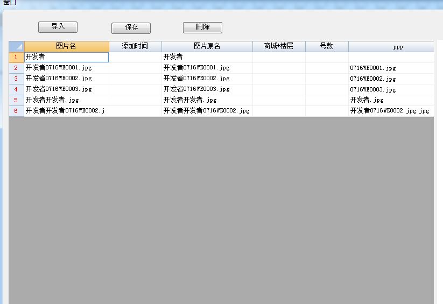Select row header number 2
Viewport: 443px width, 304px height.
pyautogui.click(x=16, y=68)
